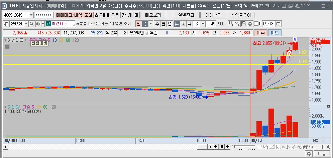Toggle the 예선테크 price series checkbox in legend
This screenshot has height=158, width=333.
tap(5, 40)
